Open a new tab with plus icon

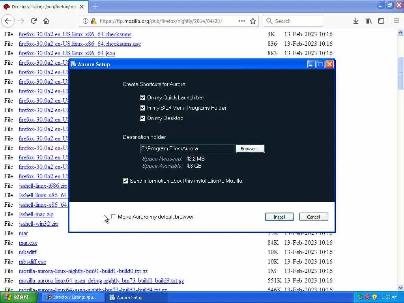[95, 6]
